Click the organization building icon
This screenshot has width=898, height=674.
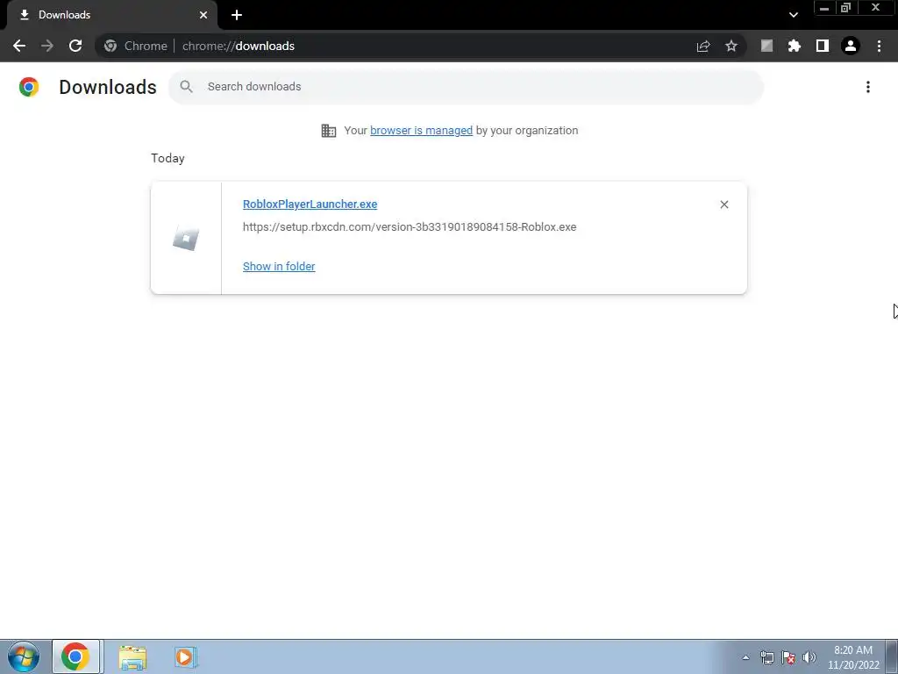[x=329, y=131]
